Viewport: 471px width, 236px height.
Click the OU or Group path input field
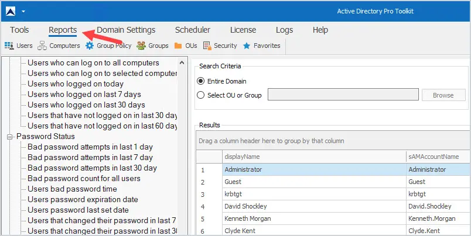pos(343,94)
